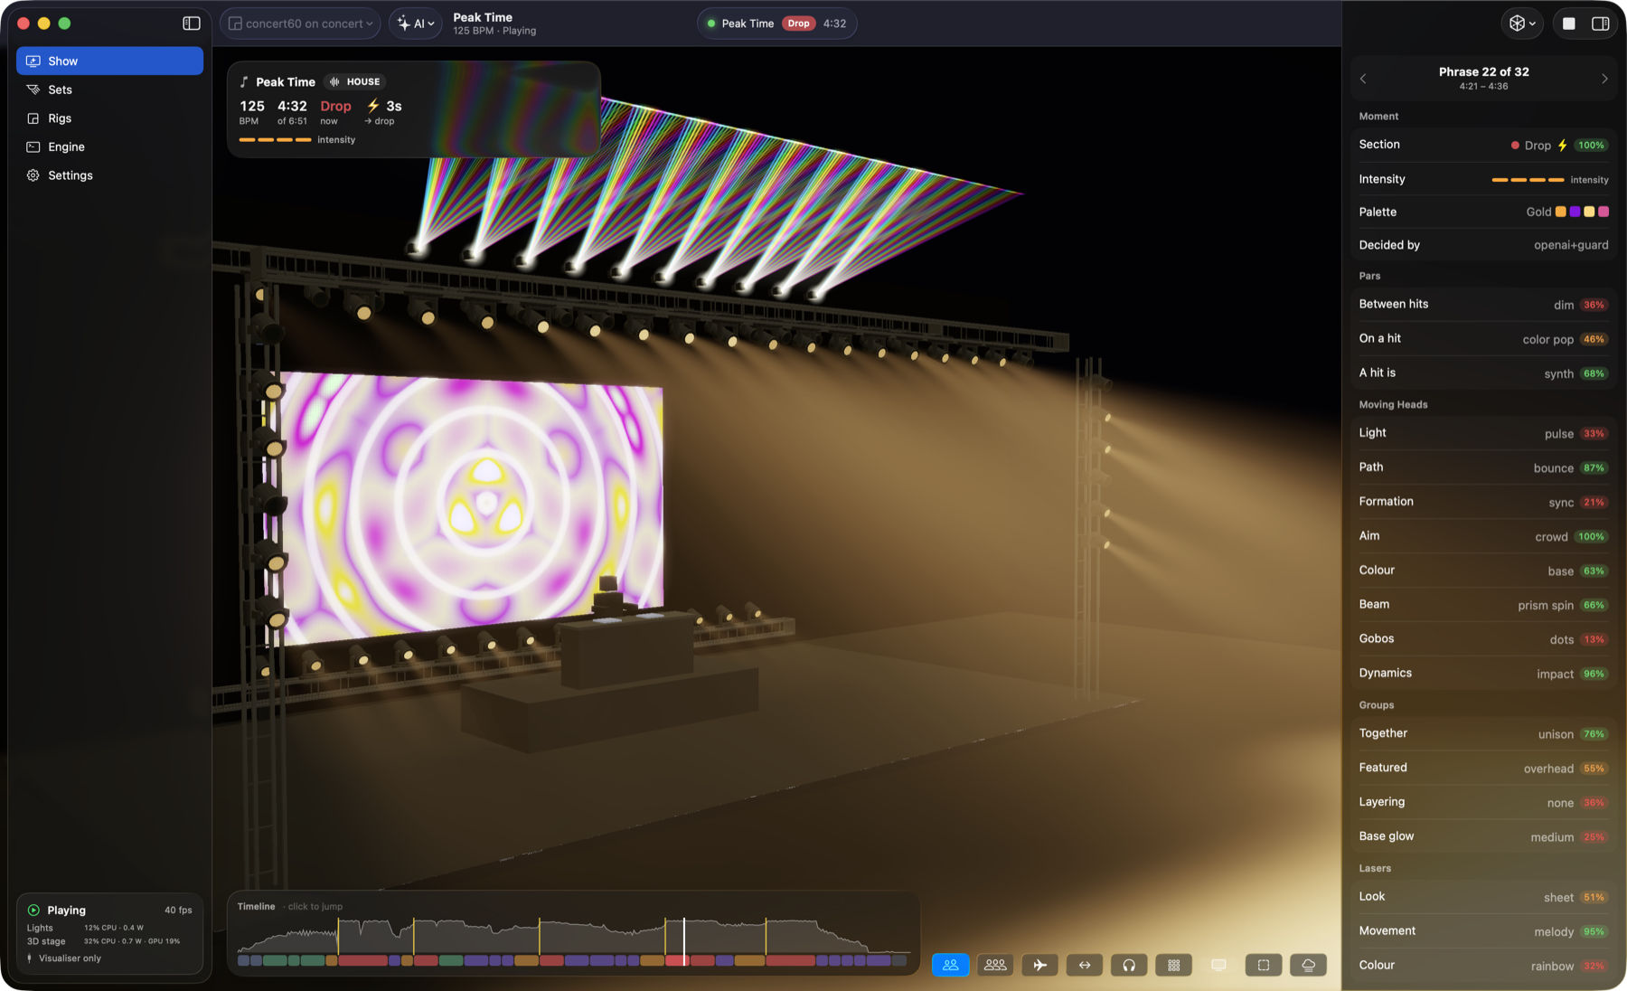Click the dashed-square selection button

1264,965
